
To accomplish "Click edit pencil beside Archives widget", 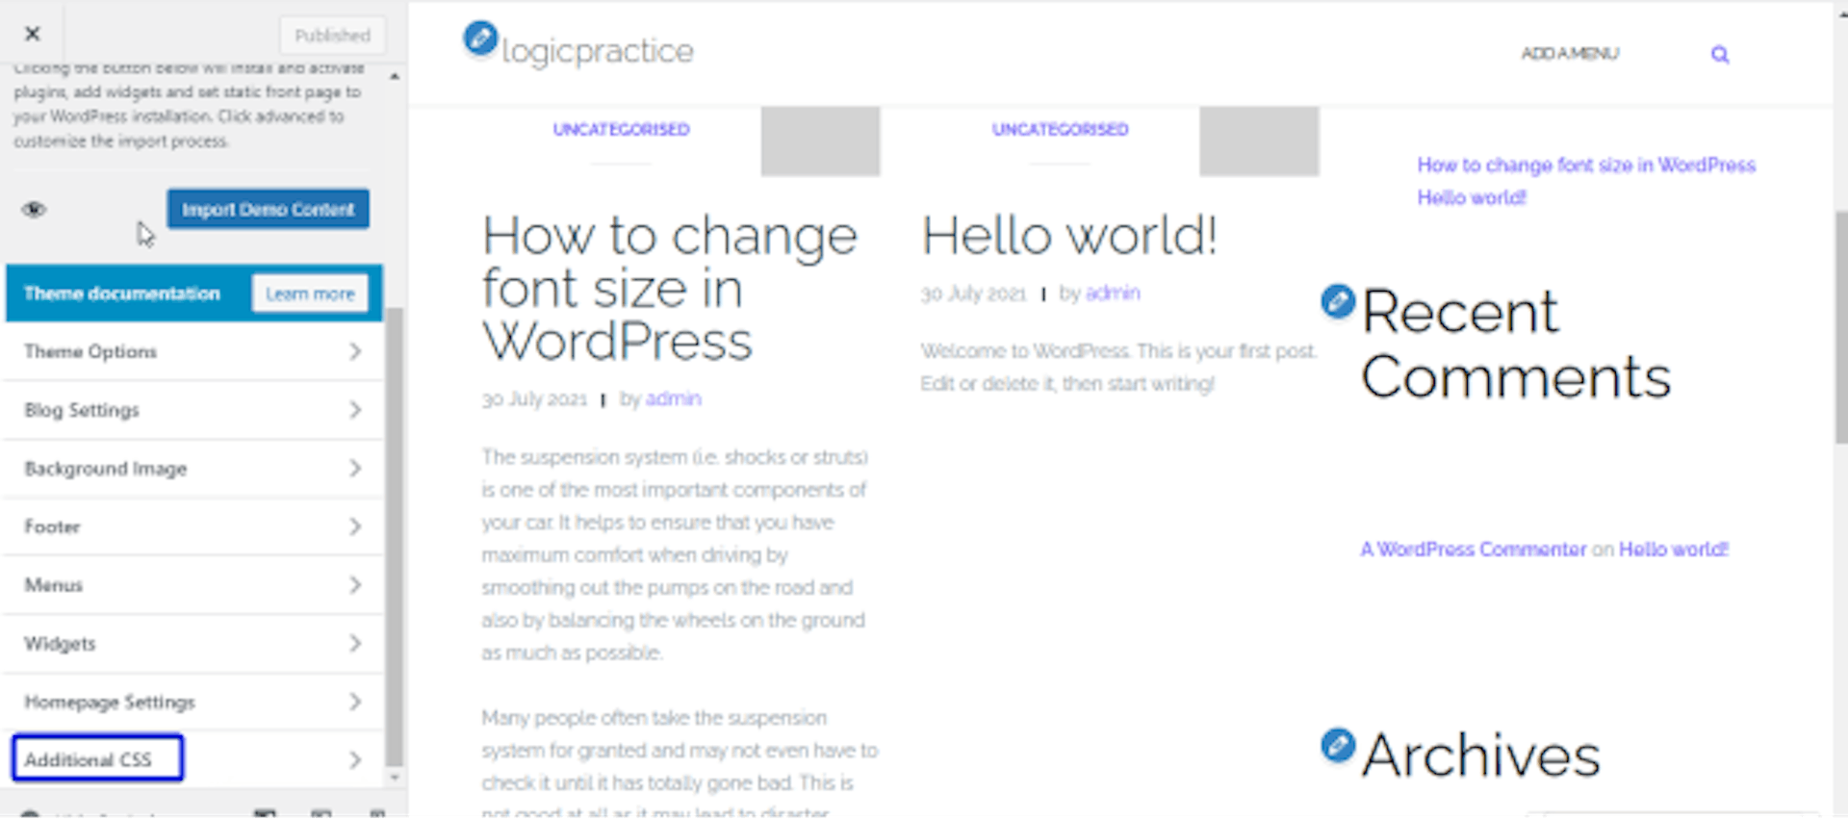I will (x=1338, y=745).
